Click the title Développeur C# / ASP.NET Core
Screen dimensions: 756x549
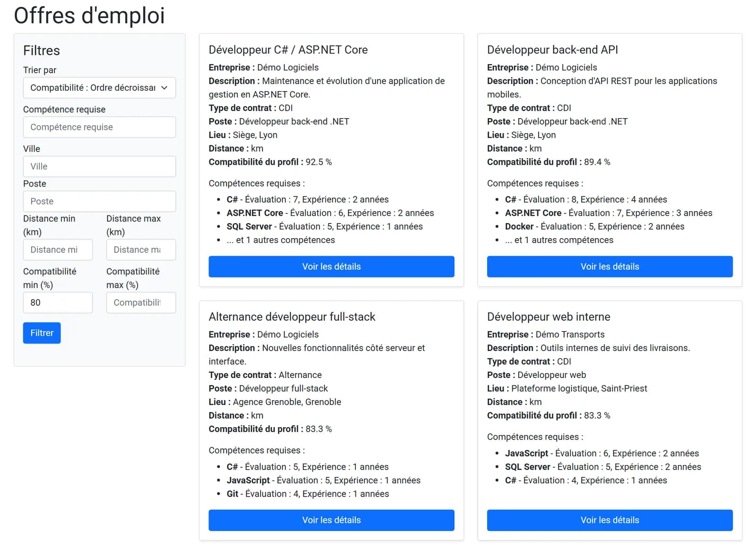[288, 50]
